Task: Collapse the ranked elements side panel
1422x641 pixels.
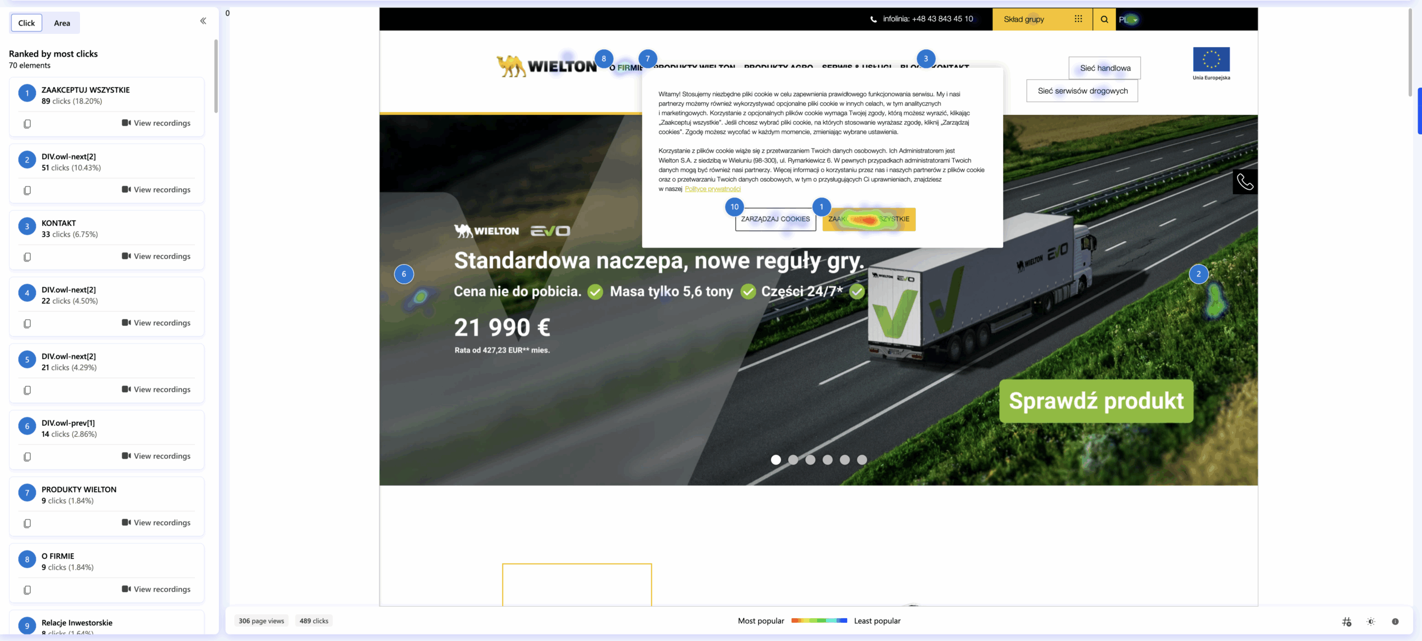Action: coord(203,21)
